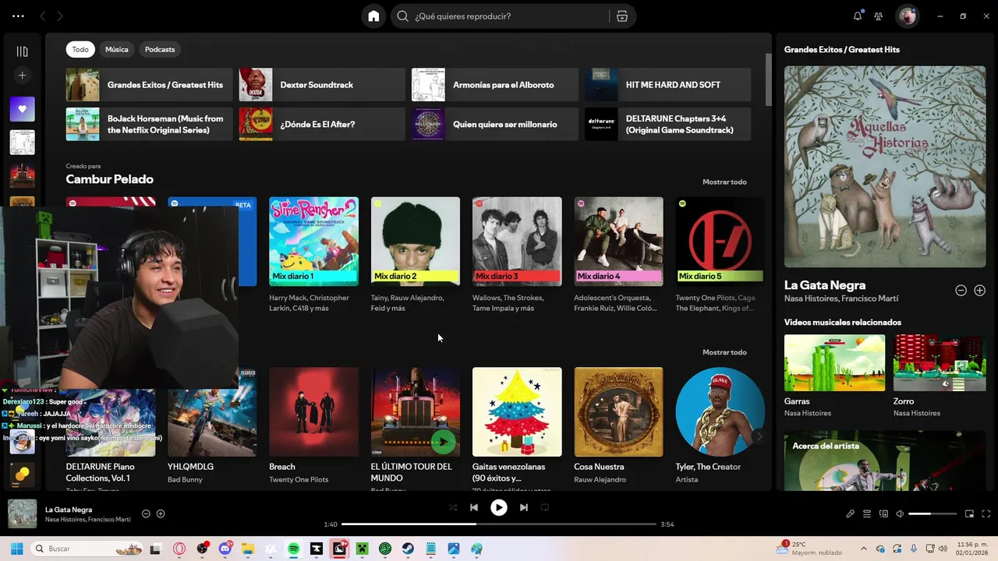Open Mix diario 3 cover
Image resolution: width=998 pixels, height=561 pixels.
[x=517, y=242]
